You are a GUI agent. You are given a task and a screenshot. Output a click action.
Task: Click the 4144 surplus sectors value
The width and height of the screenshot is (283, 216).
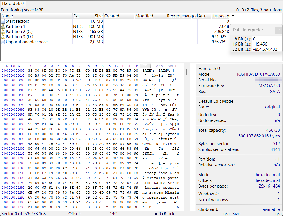[275, 149]
